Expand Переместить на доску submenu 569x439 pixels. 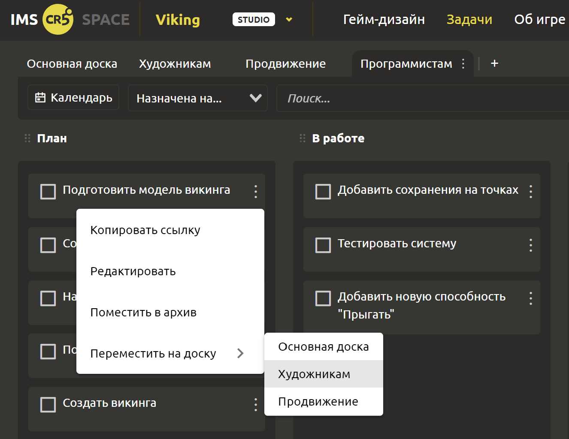[x=170, y=354]
